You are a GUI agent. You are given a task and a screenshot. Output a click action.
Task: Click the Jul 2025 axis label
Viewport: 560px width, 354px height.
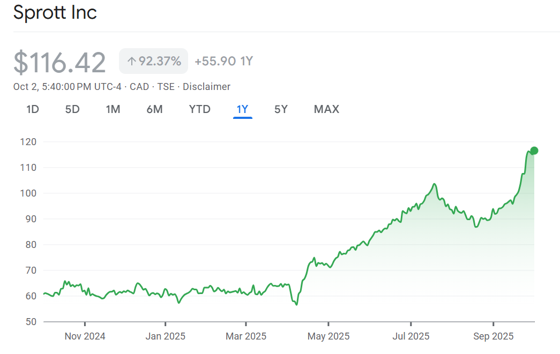pyautogui.click(x=410, y=336)
